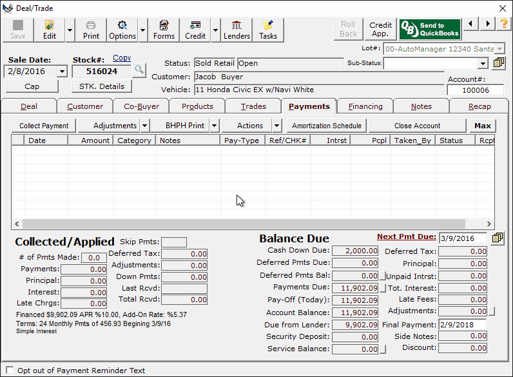Click Send to QuickBooks button
The image size is (513, 377).
(x=430, y=30)
